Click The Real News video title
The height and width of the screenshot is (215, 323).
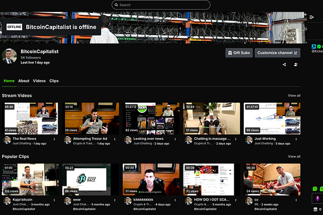(x=25, y=139)
